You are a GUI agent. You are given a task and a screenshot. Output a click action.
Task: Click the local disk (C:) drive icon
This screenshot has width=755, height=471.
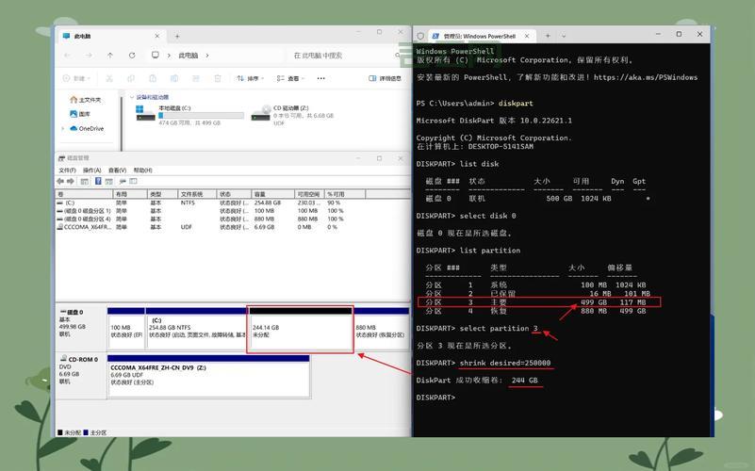tap(145, 113)
